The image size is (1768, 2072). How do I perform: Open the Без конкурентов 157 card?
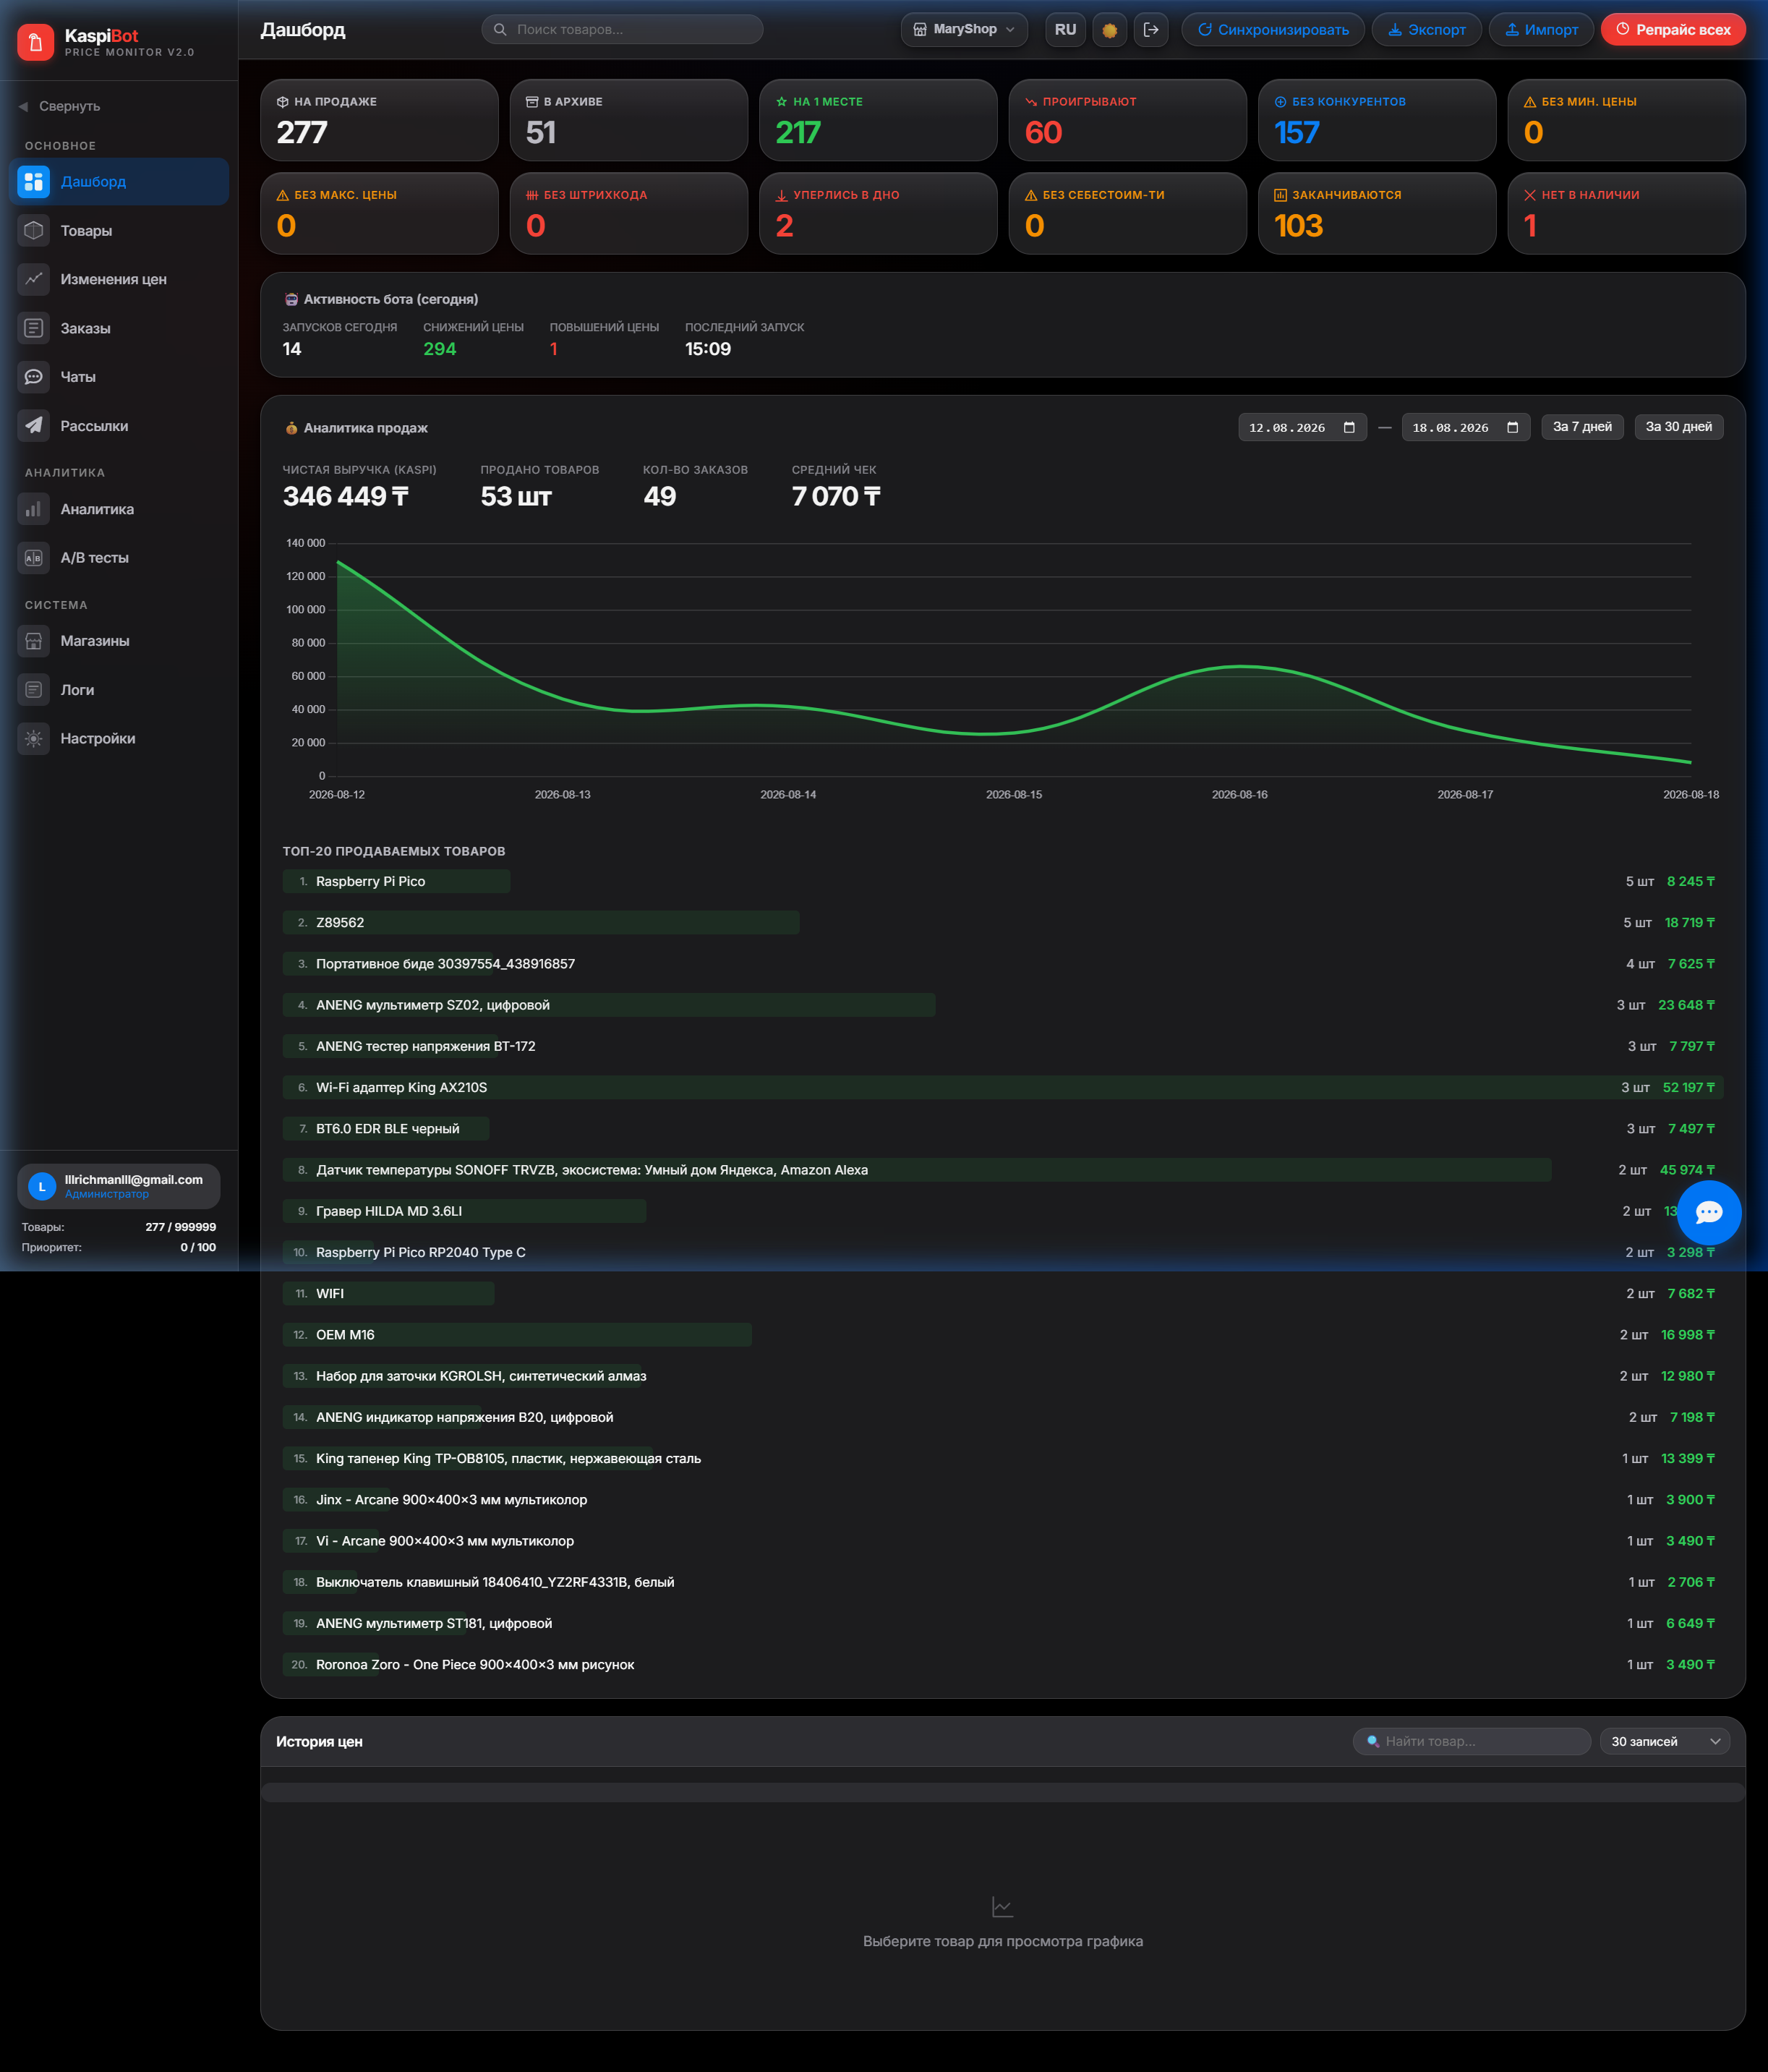1377,120
